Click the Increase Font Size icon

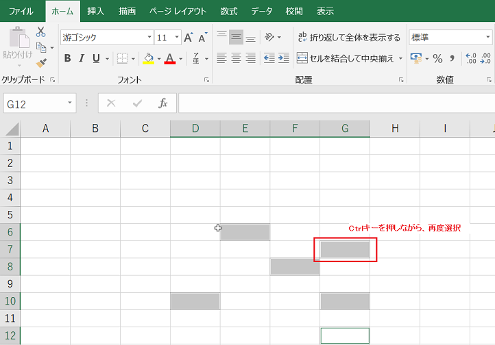[188, 38]
